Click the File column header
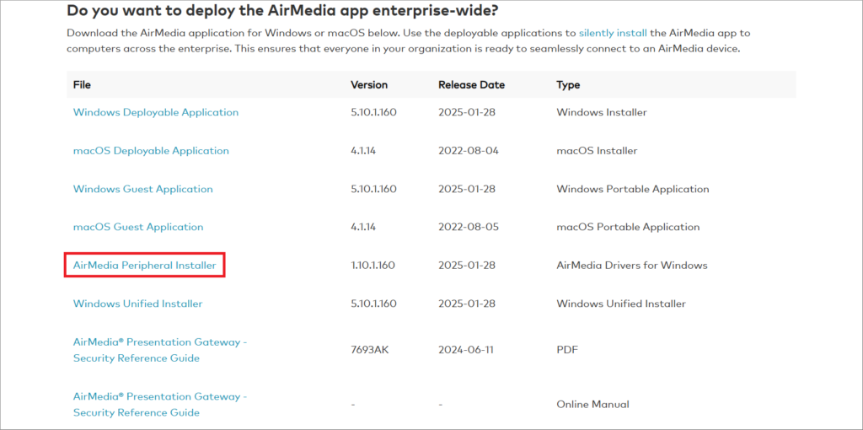Image resolution: width=863 pixels, height=430 pixels. [82, 85]
